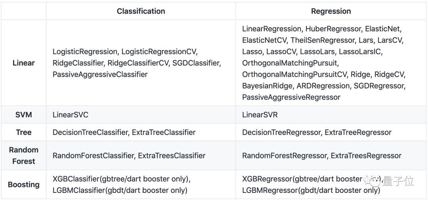This screenshot has width=428, height=200.
Task: Click the LinearSVR cell text
Action: tap(260, 115)
